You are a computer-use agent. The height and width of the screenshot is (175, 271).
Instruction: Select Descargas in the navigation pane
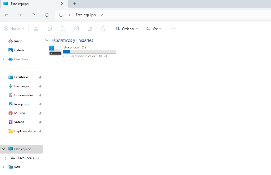pyautogui.click(x=22, y=86)
